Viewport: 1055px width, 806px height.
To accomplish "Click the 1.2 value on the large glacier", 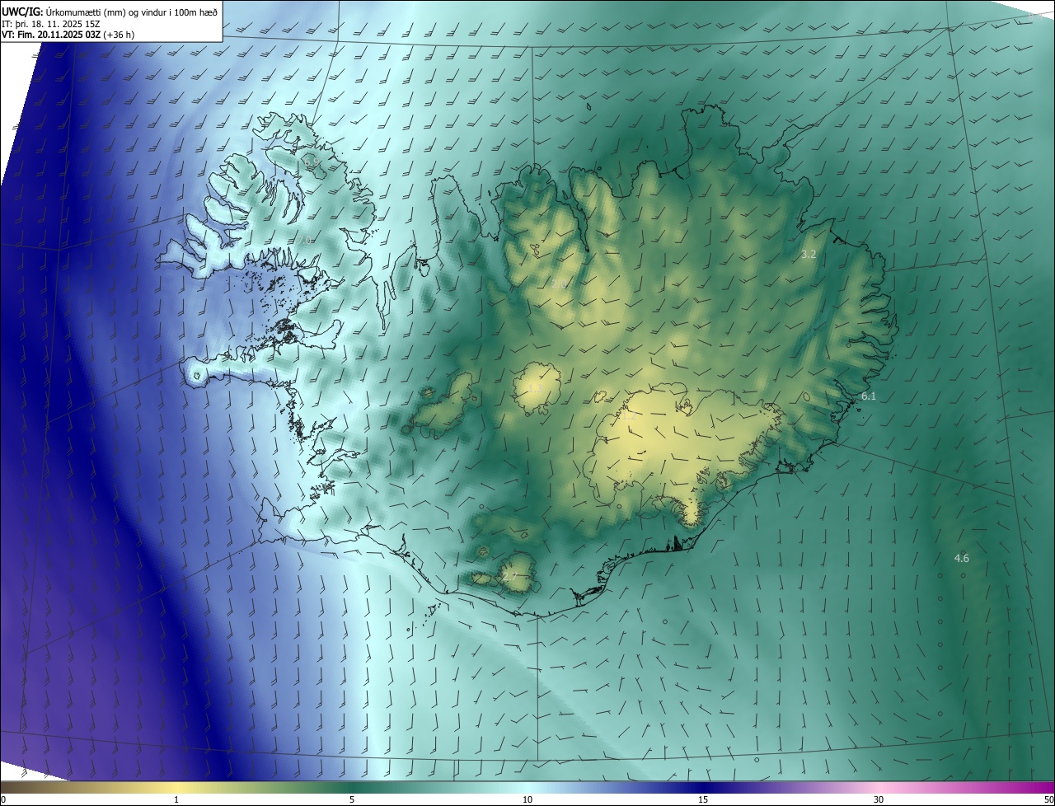I will point(629,417).
